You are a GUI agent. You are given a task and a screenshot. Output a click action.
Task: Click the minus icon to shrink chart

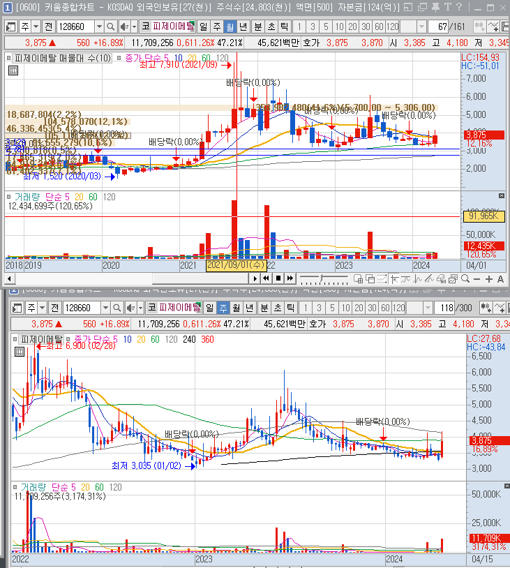[x=477, y=279]
